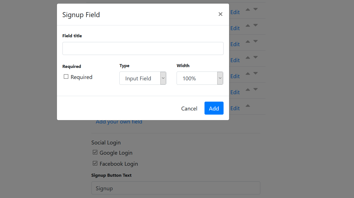This screenshot has width=354, height=198.
Task: Click the 'Add your own field' link
Action: pyautogui.click(x=119, y=122)
